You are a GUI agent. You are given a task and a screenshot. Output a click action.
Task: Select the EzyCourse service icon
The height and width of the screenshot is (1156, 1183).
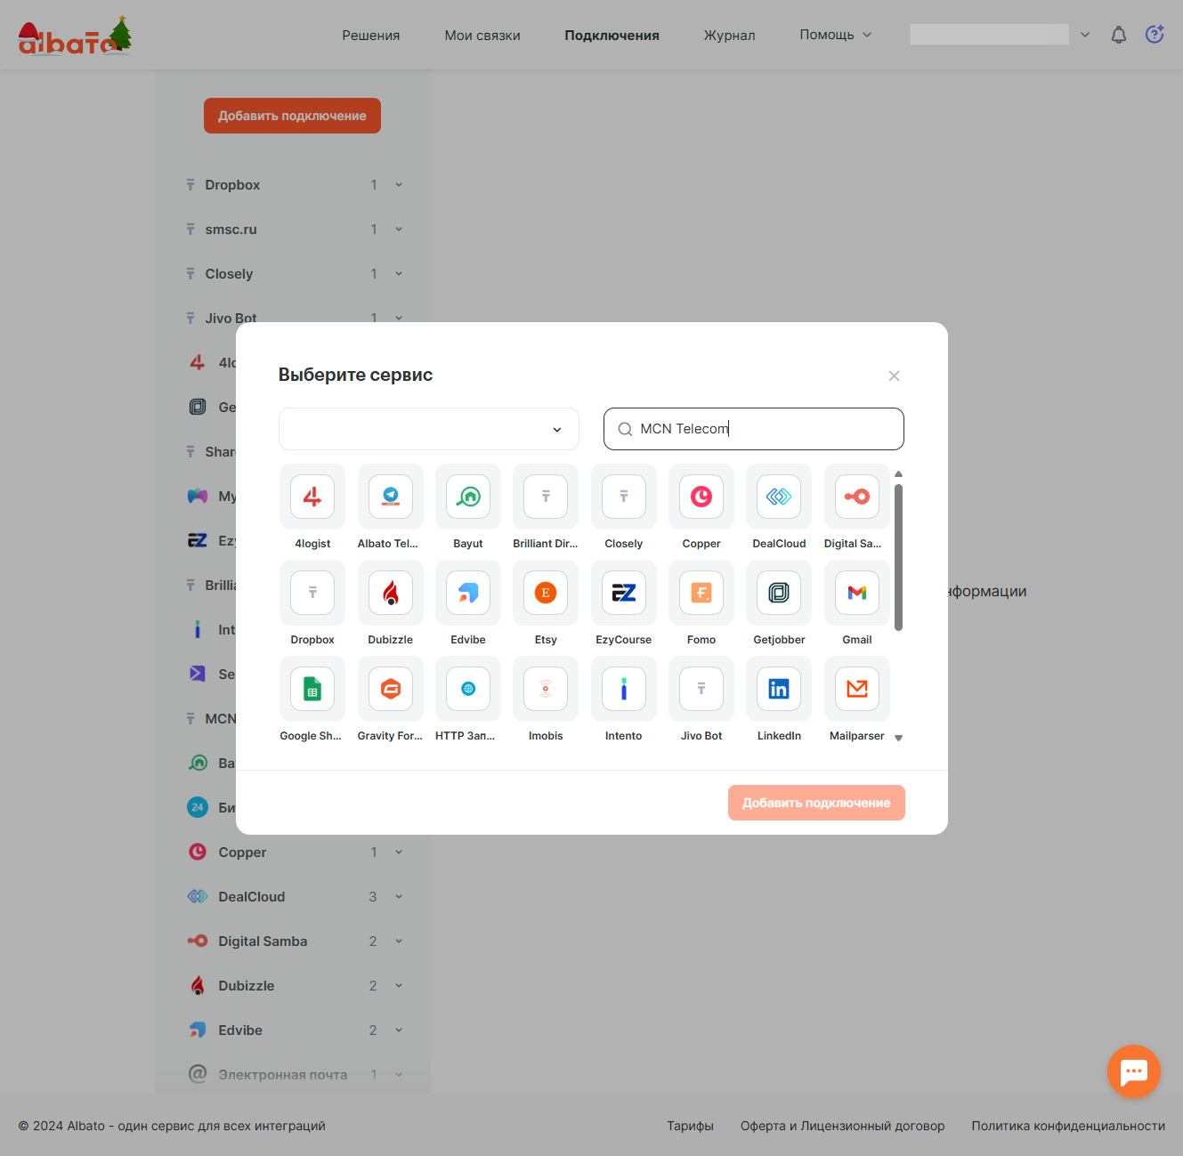[624, 593]
